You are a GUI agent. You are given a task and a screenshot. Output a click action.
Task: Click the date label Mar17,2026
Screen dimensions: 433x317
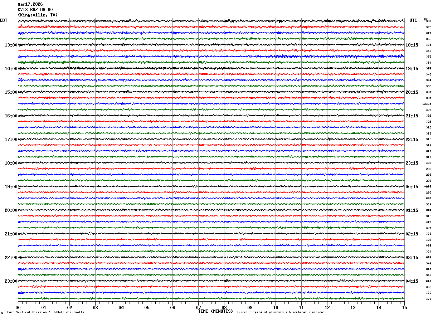(x=30, y=4)
